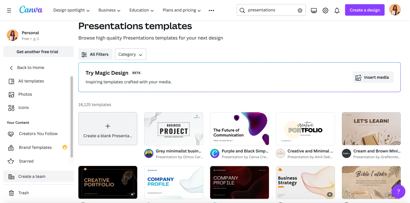The height and width of the screenshot is (203, 410).
Task: Select Photos in the sidebar
Action: click(25, 95)
